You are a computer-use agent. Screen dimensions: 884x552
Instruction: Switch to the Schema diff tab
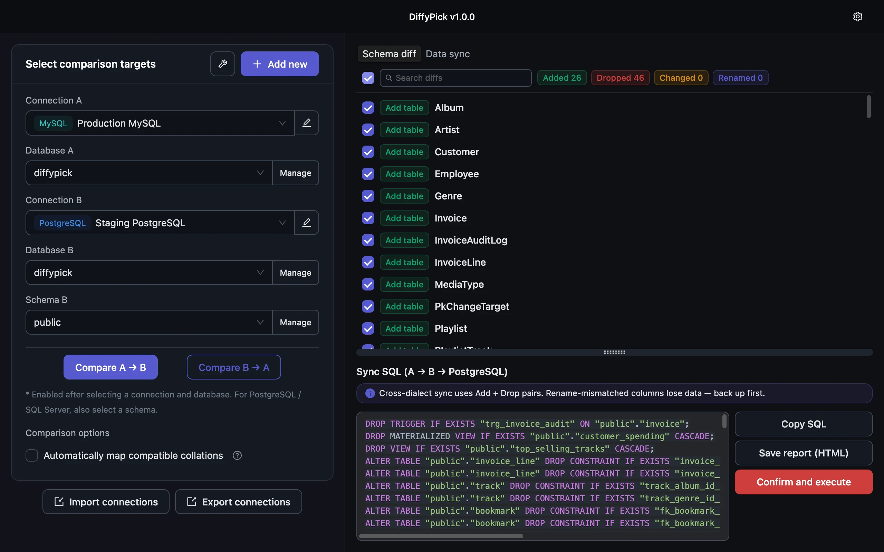pos(389,54)
